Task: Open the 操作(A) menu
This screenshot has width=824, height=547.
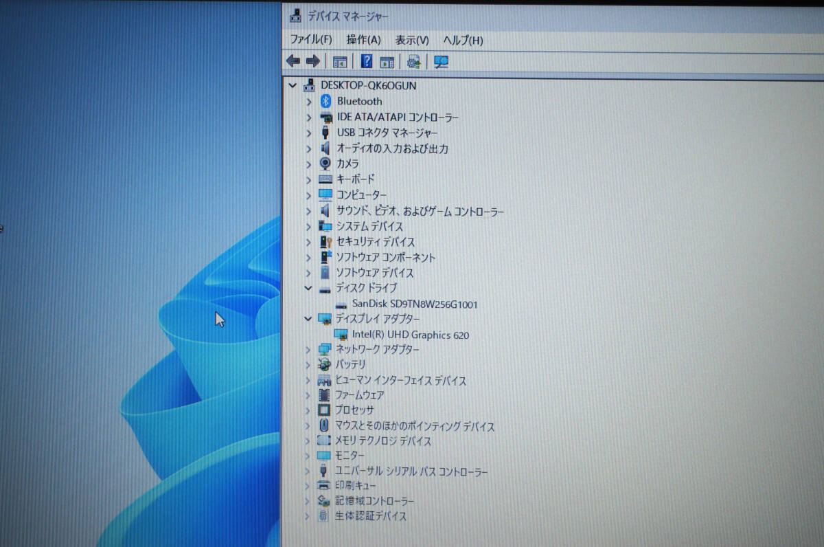Action: (364, 40)
